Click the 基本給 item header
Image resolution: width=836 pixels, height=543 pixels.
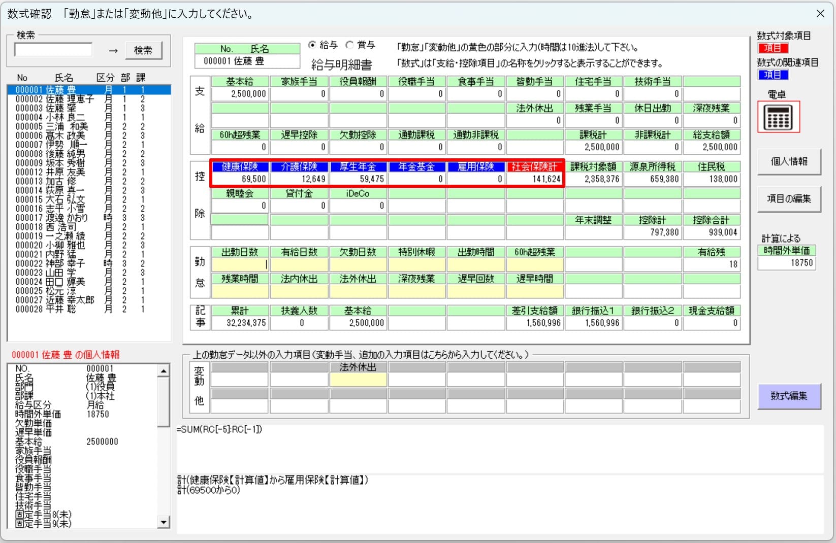[240, 82]
